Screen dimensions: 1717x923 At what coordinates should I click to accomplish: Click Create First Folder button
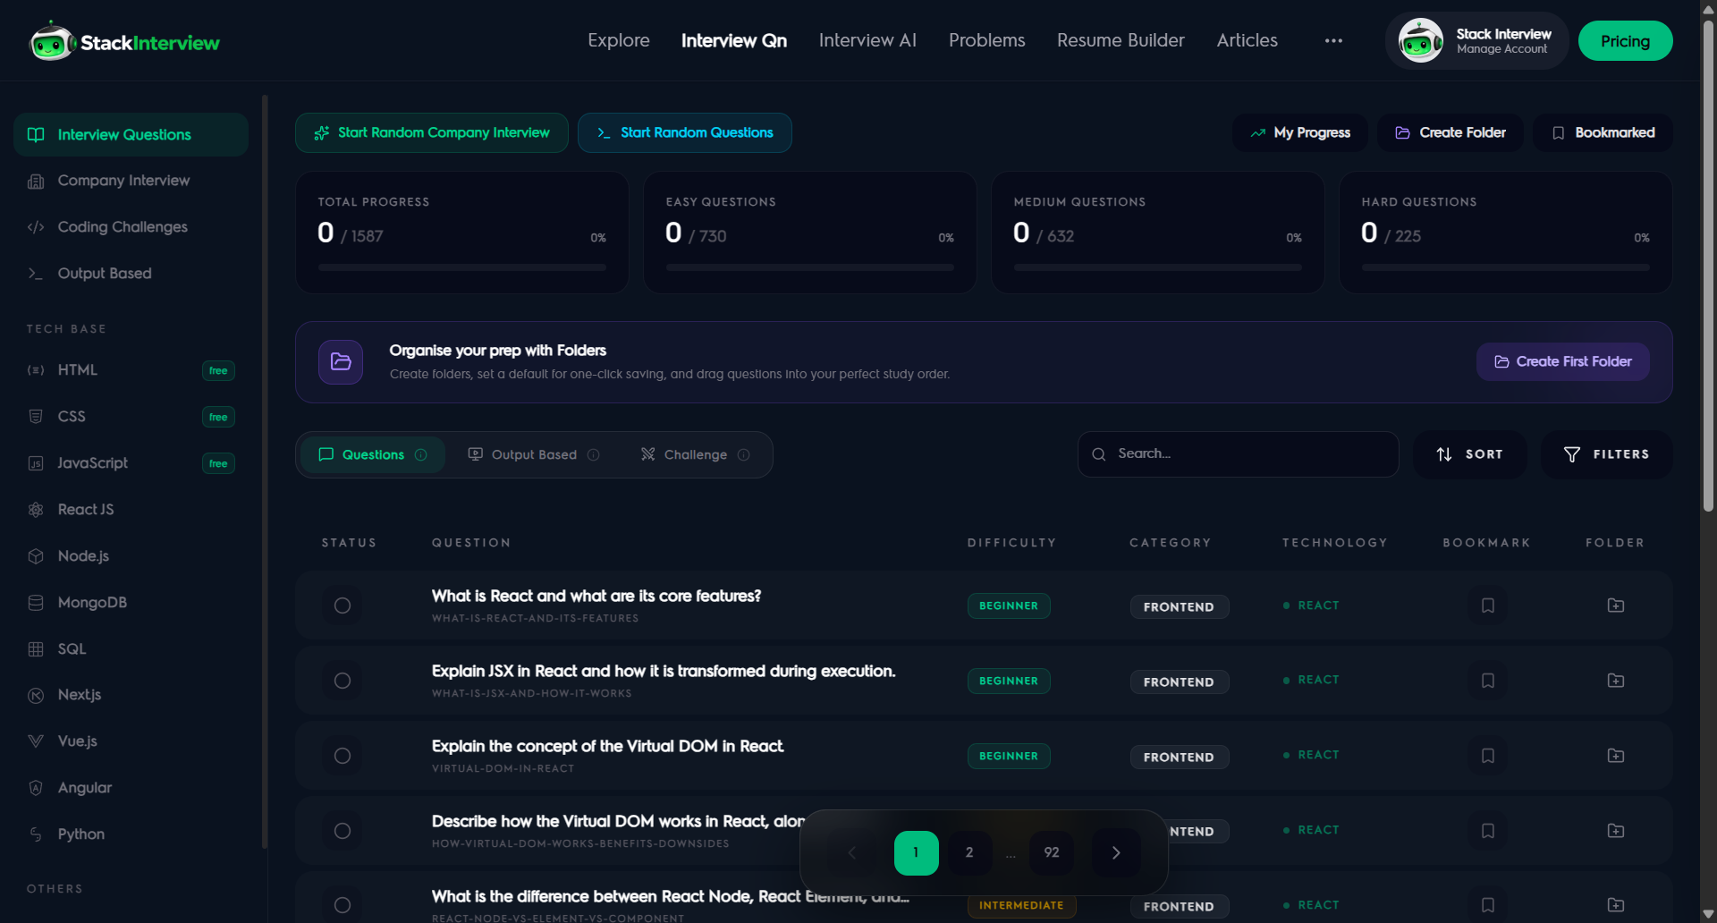[1563, 361]
